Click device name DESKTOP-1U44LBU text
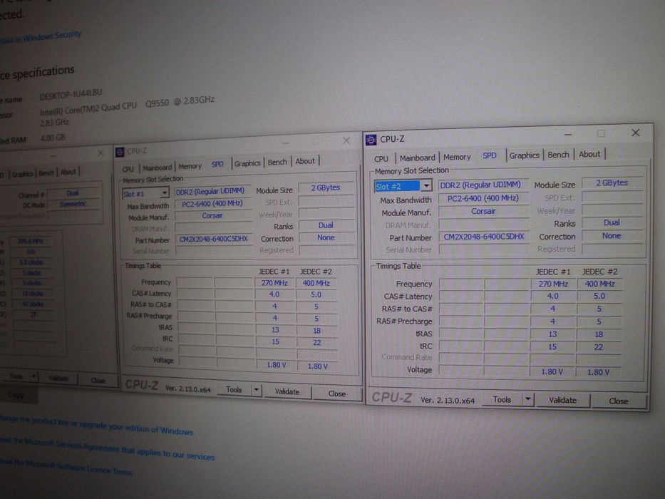The width and height of the screenshot is (665, 499). [71, 94]
